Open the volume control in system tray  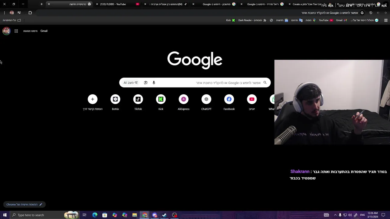click(x=350, y=215)
